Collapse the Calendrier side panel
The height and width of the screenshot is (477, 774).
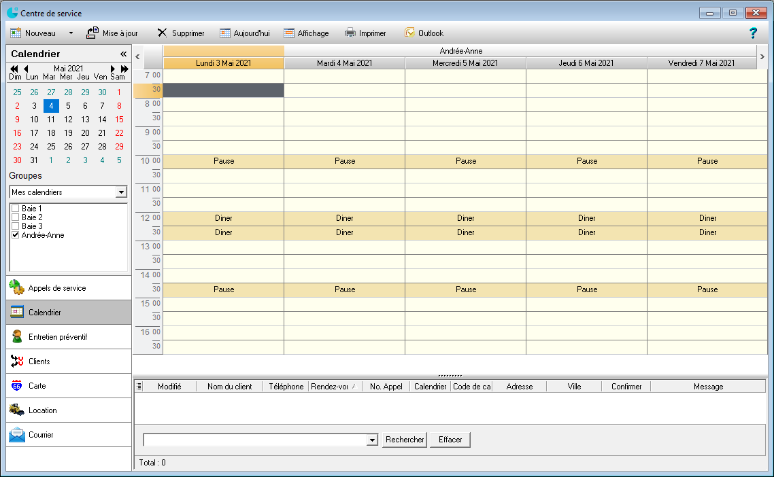pyautogui.click(x=123, y=54)
